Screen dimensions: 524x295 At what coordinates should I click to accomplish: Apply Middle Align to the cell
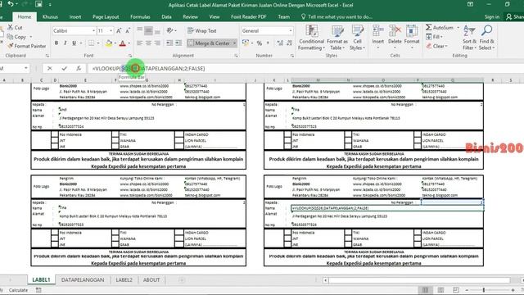click(148, 30)
